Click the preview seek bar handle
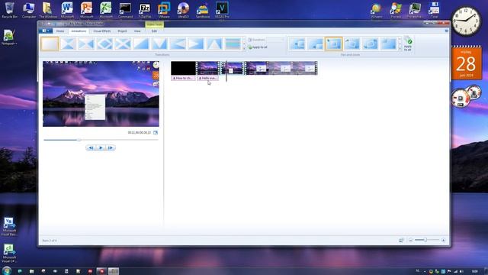The height and width of the screenshot is (275, 488). (x=79, y=140)
